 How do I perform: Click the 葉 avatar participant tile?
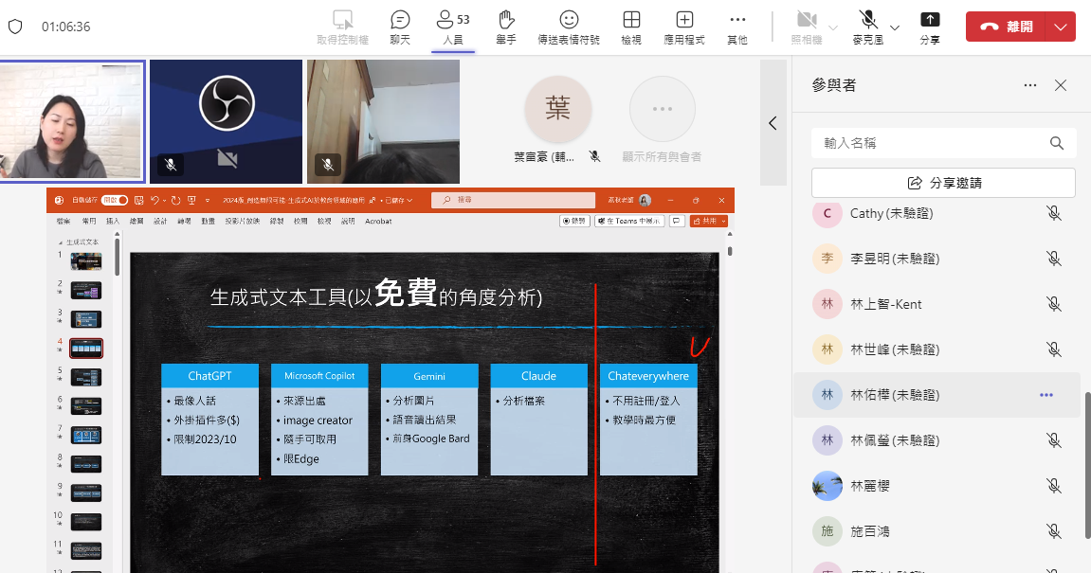click(x=557, y=109)
